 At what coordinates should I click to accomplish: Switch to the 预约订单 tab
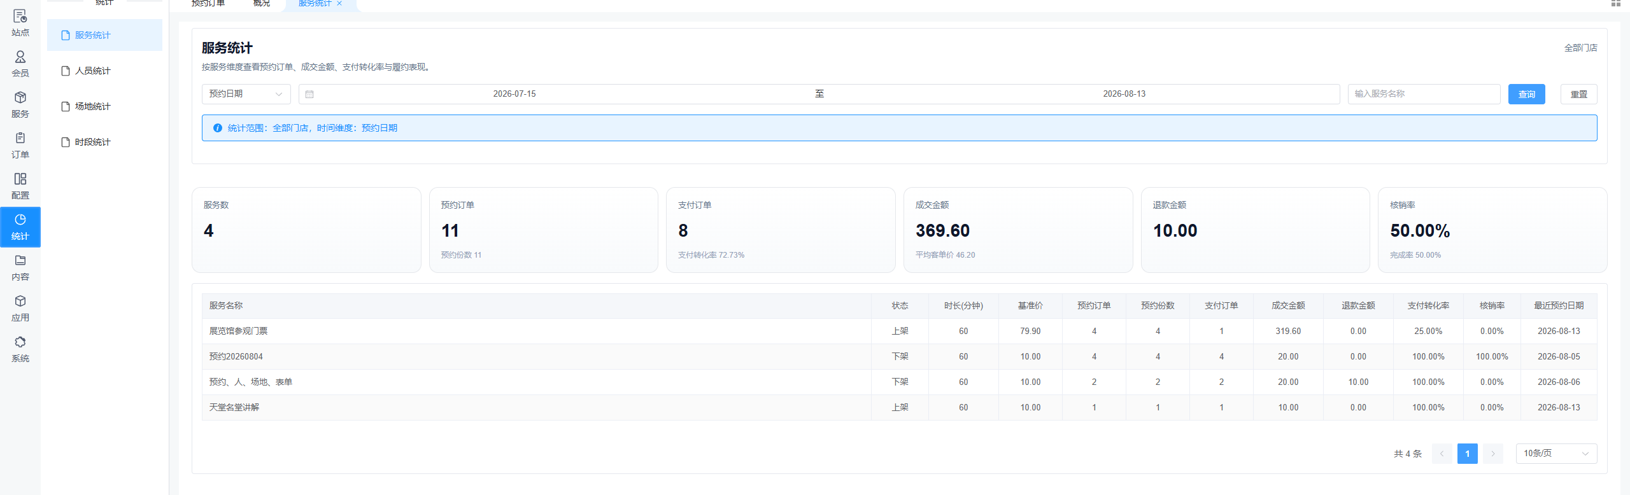[x=208, y=4]
